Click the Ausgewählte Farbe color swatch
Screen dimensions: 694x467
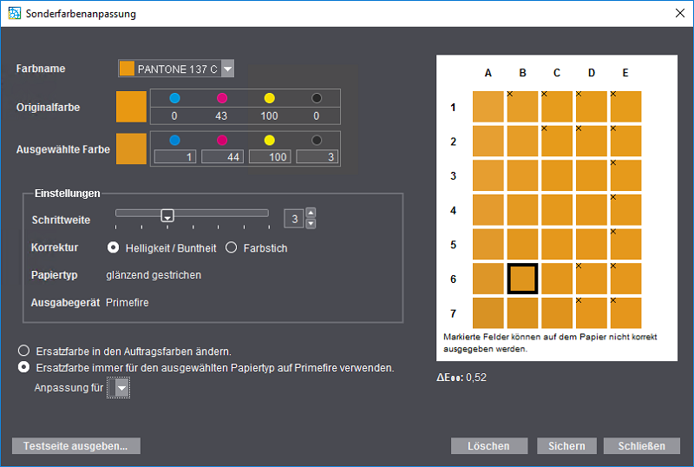[x=132, y=148]
